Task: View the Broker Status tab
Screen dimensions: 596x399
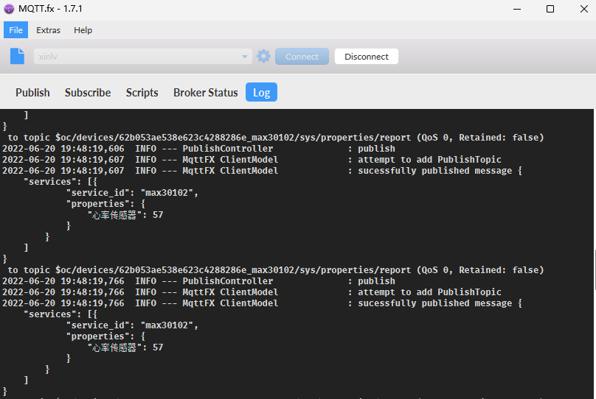Action: (205, 93)
